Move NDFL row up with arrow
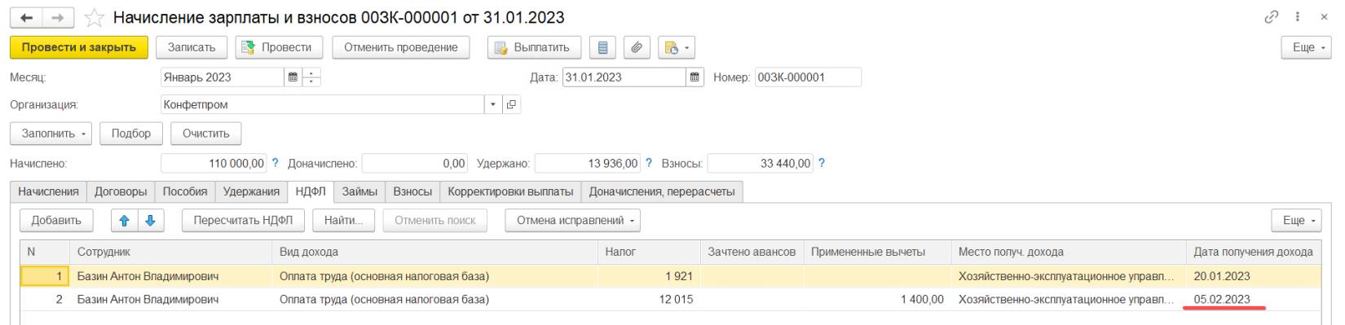1345x325 pixels. tap(125, 220)
